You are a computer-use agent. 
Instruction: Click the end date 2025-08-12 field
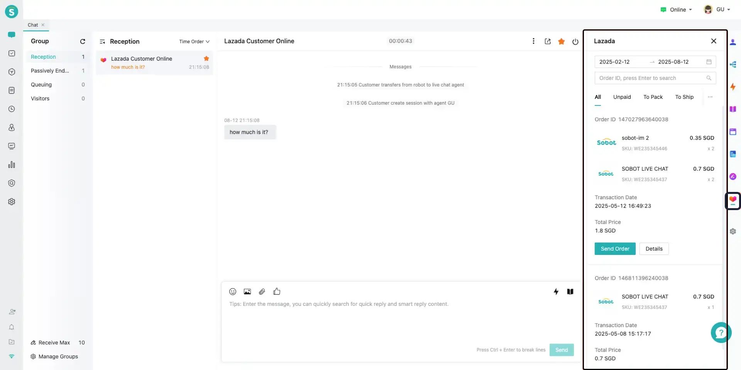click(x=673, y=62)
